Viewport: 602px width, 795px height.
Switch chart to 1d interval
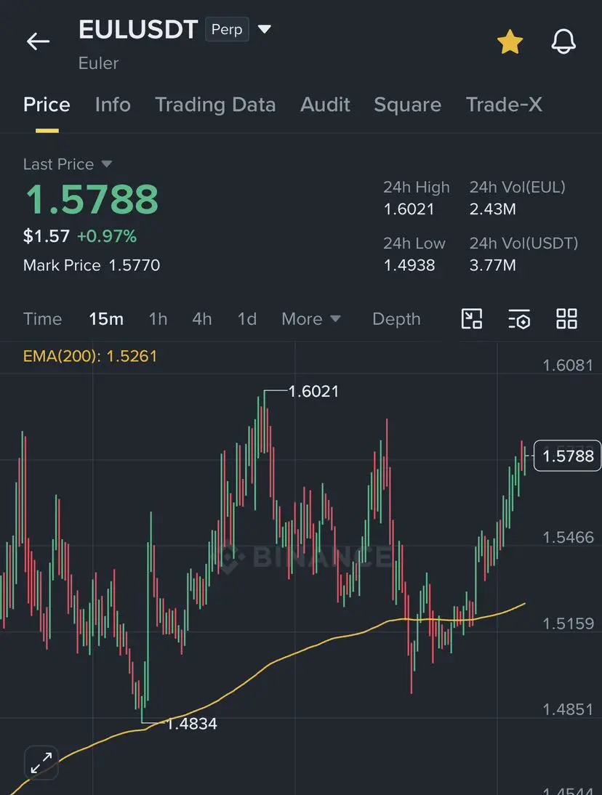pyautogui.click(x=247, y=319)
